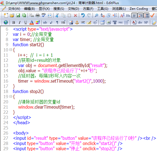Viewport: 157px width, 151px height.
Task: Open the Hi heading dropdown
Action: coord(63,22)
